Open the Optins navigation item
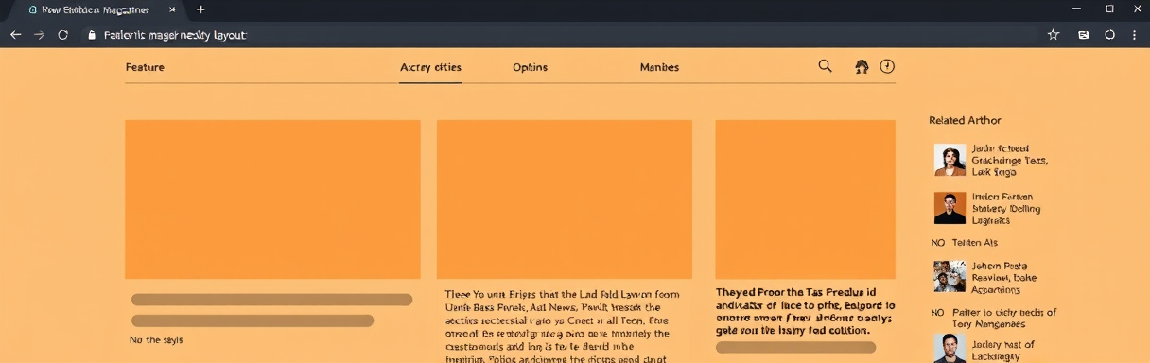The height and width of the screenshot is (363, 1150). tap(530, 67)
